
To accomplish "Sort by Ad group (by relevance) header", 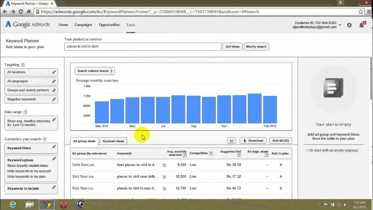I will [x=89, y=153].
